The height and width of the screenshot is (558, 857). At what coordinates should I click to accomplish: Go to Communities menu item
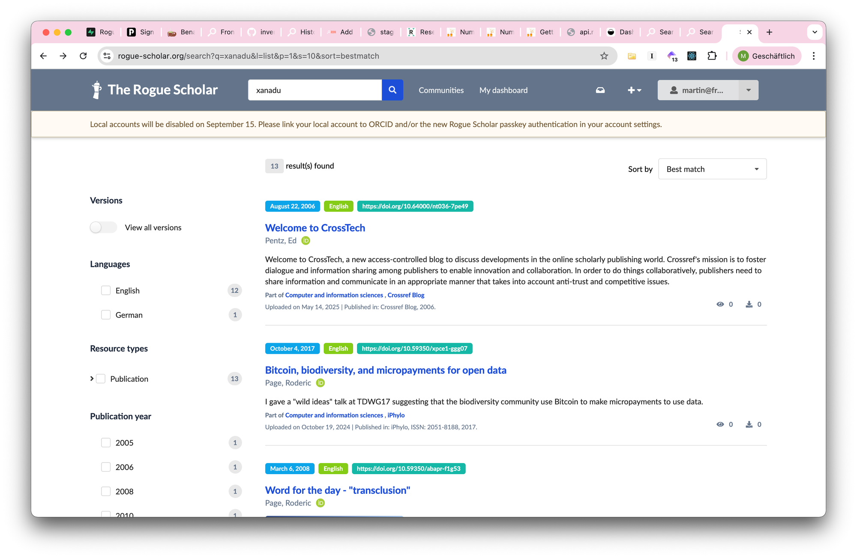(441, 90)
